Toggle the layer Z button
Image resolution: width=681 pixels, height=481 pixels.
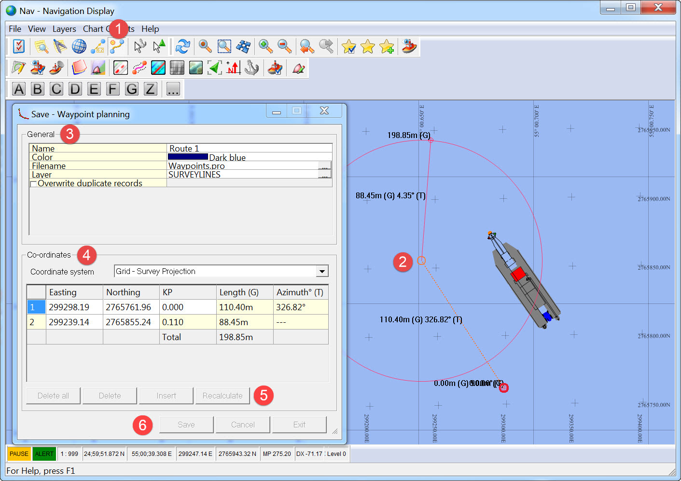pos(151,89)
